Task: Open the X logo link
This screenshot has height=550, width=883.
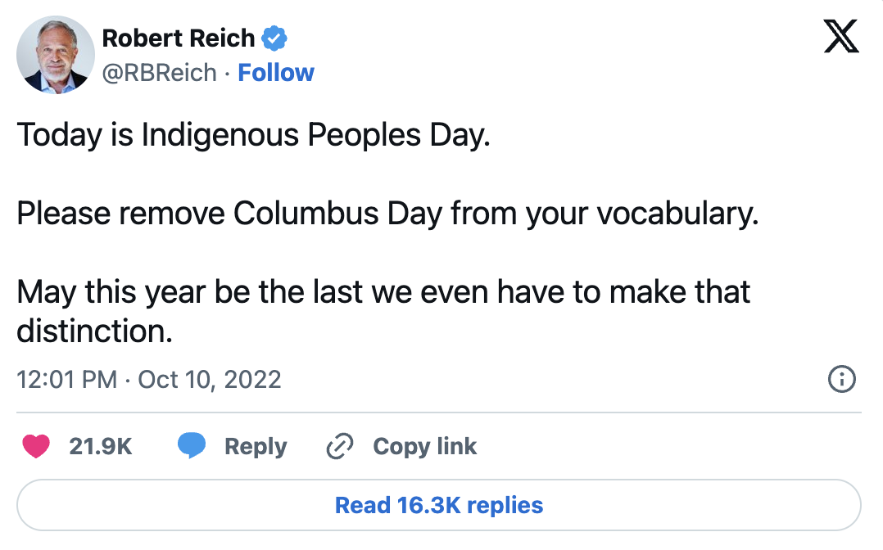Action: 841,38
